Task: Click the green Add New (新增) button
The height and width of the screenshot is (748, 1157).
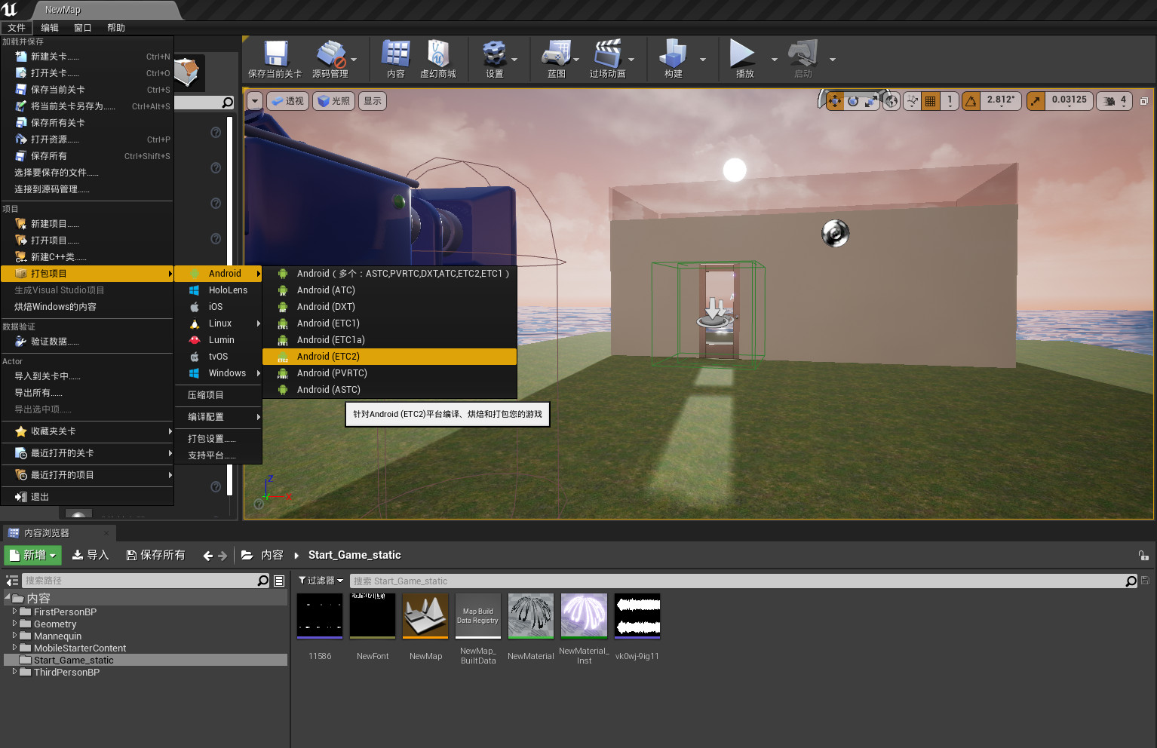Action: (x=32, y=555)
